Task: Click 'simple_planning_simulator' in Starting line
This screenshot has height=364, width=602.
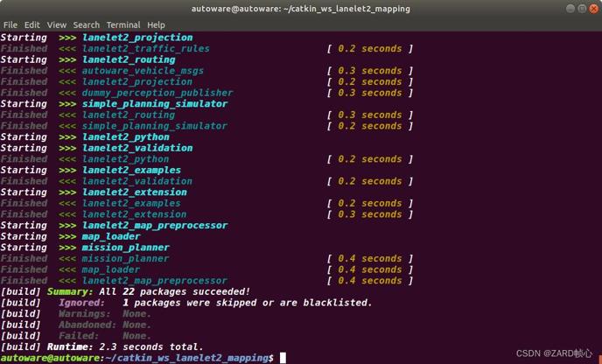Action: tap(155, 104)
